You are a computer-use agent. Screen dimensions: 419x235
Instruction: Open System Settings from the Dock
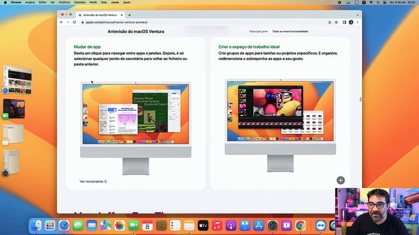pyautogui.click(x=272, y=226)
